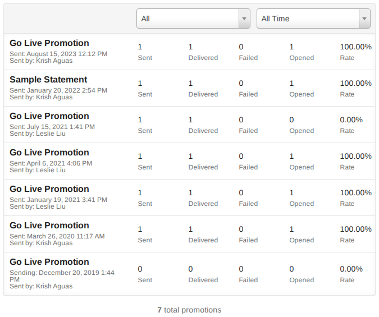Click Delivered count in Sample Statement row
379x317 pixels.
pyautogui.click(x=191, y=84)
